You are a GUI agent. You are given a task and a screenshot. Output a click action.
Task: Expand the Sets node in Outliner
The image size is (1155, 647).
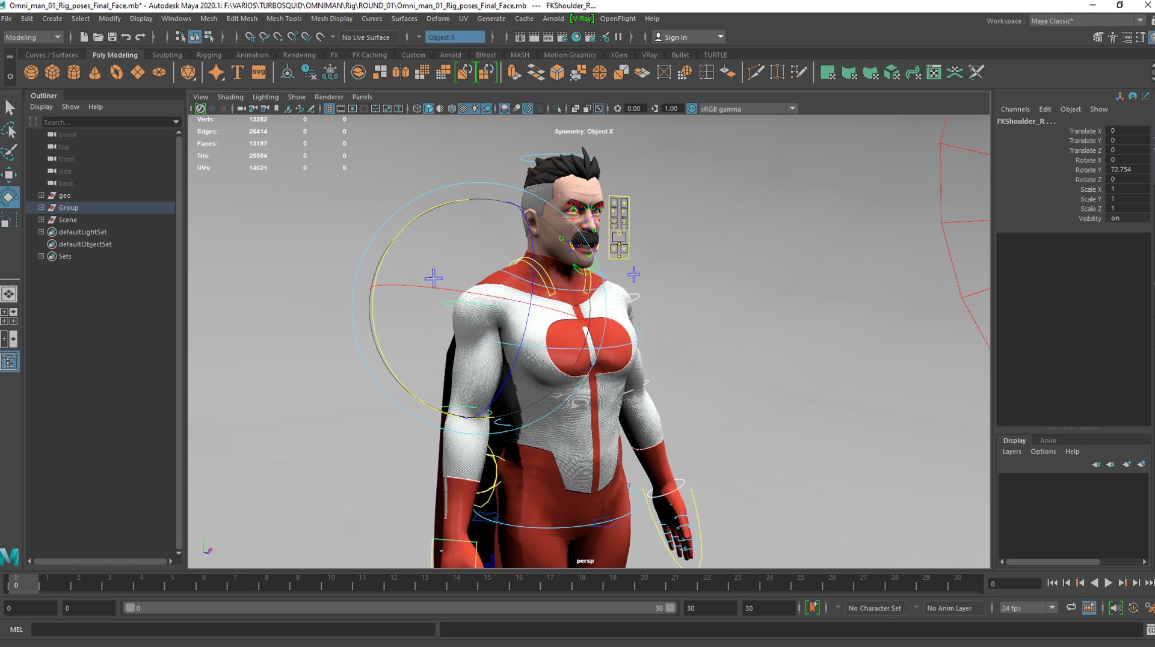[42, 256]
